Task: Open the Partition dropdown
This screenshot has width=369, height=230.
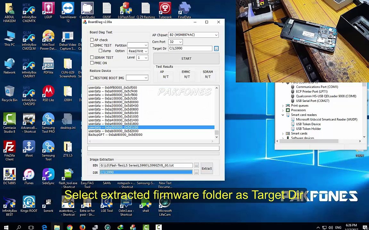Action: click(138, 45)
